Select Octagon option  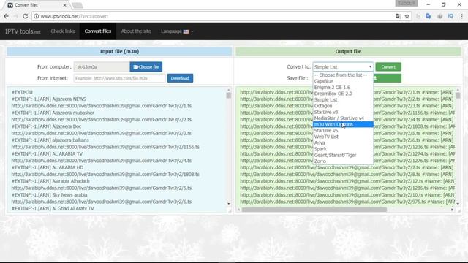(x=343, y=106)
